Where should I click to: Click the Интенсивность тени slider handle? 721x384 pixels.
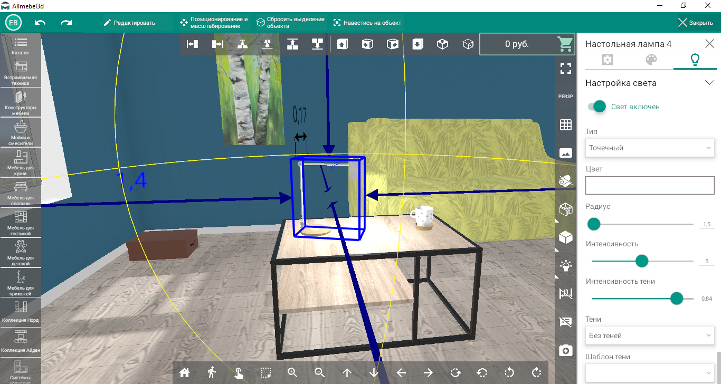(x=677, y=299)
